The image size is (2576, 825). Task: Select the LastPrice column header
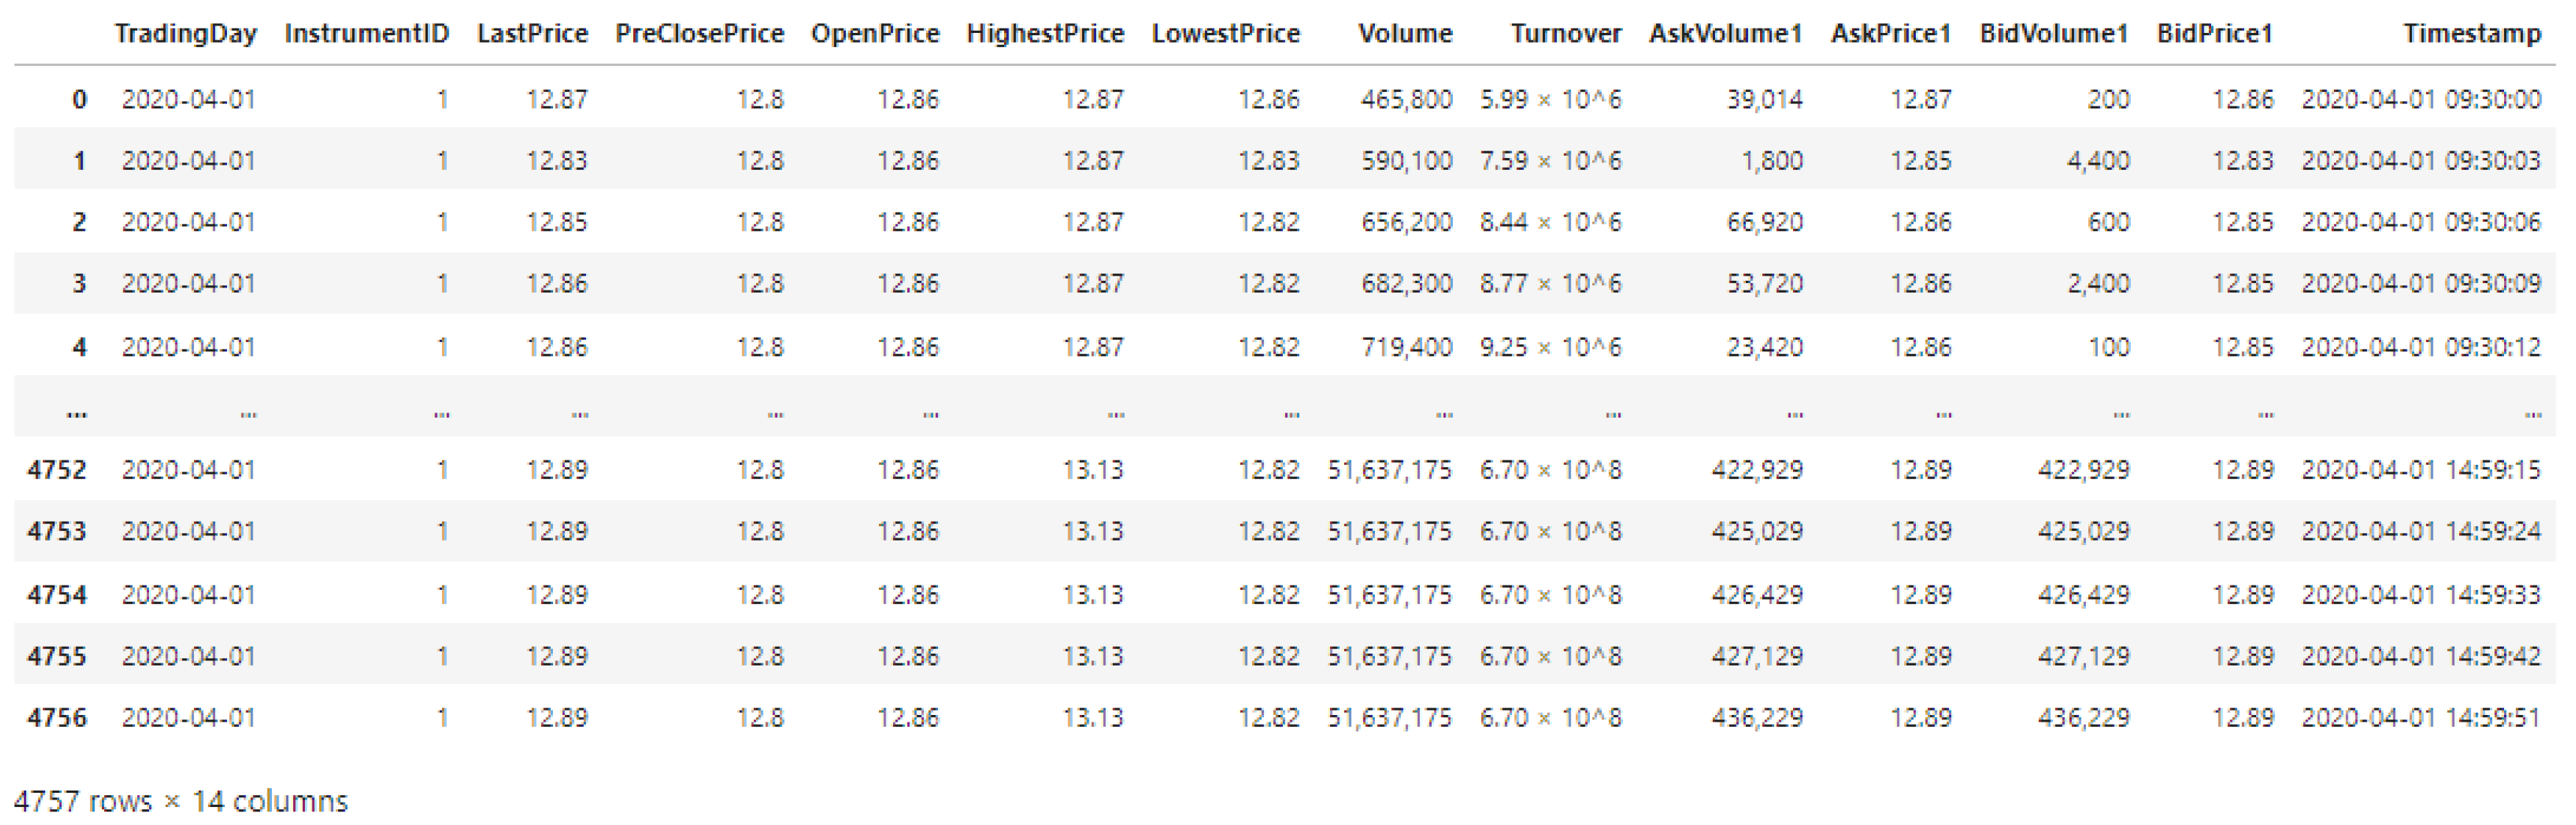[532, 34]
